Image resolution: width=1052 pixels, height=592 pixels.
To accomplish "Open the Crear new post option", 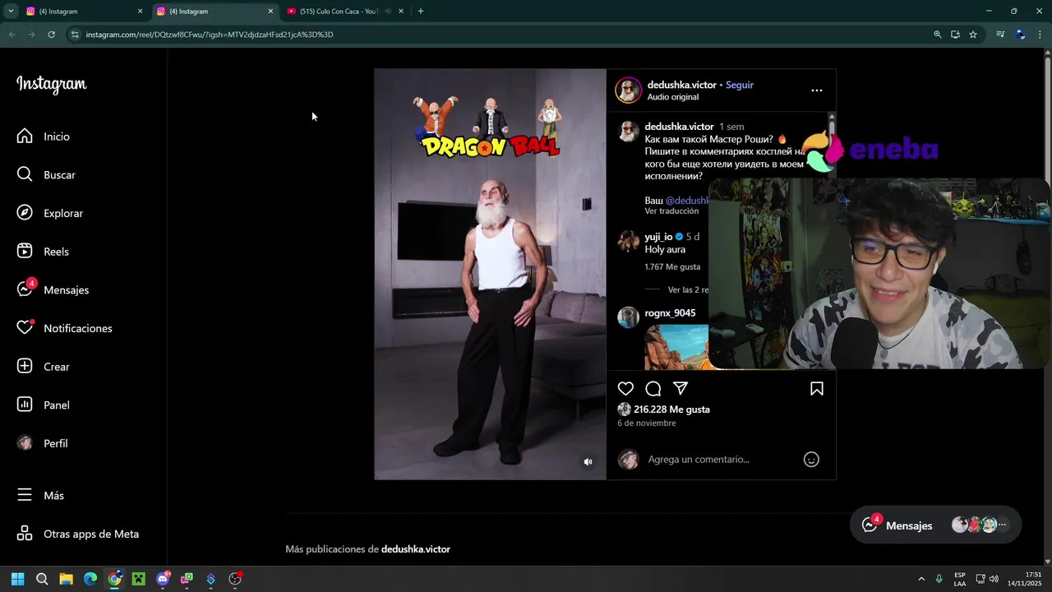I will click(x=44, y=367).
